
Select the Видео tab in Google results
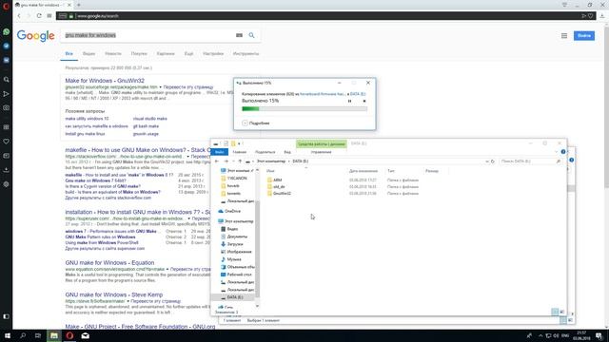[x=88, y=53]
